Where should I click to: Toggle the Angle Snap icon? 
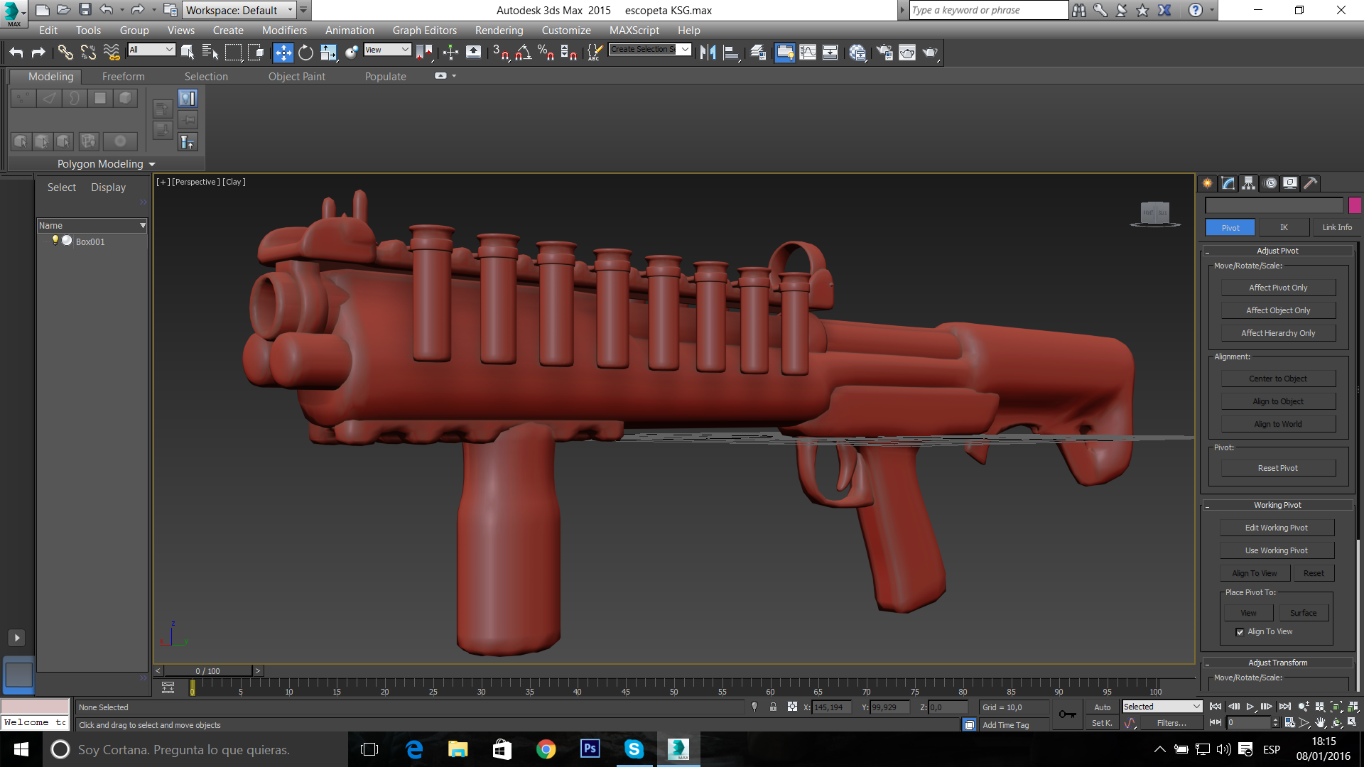coord(524,53)
